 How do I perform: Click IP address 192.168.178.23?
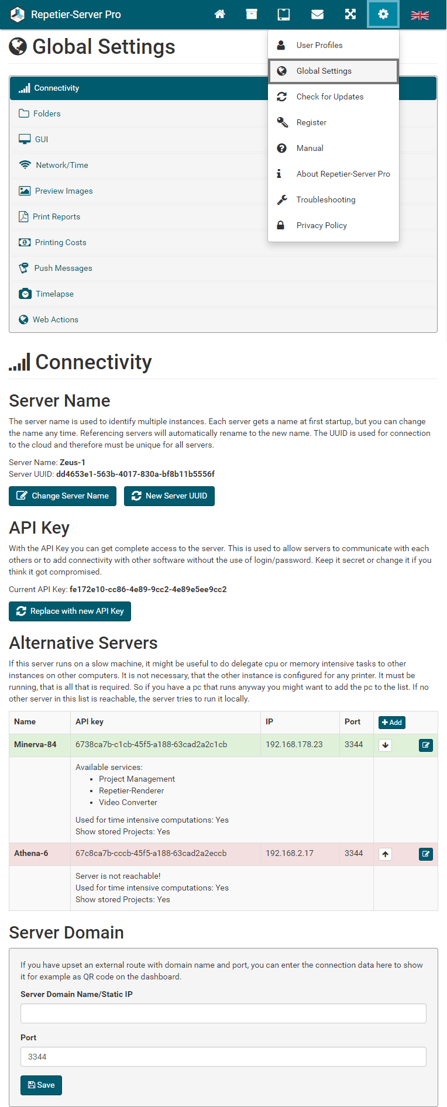point(294,744)
